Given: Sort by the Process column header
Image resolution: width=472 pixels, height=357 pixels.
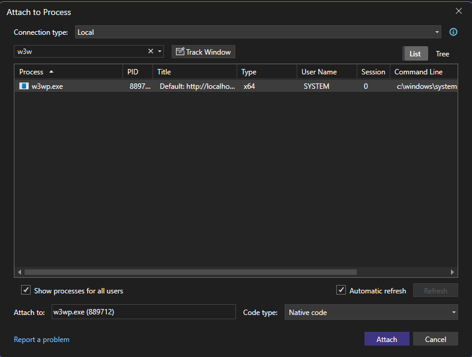Looking at the screenshot, I should [x=36, y=72].
